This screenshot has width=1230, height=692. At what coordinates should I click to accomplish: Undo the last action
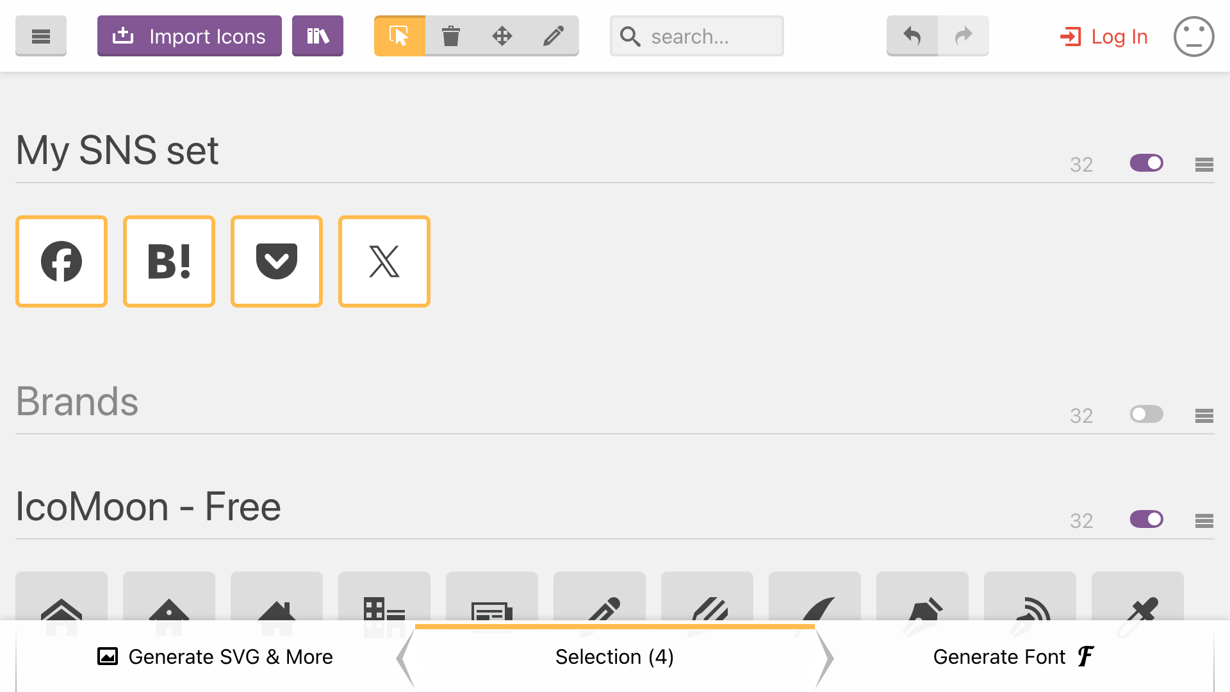coord(912,36)
